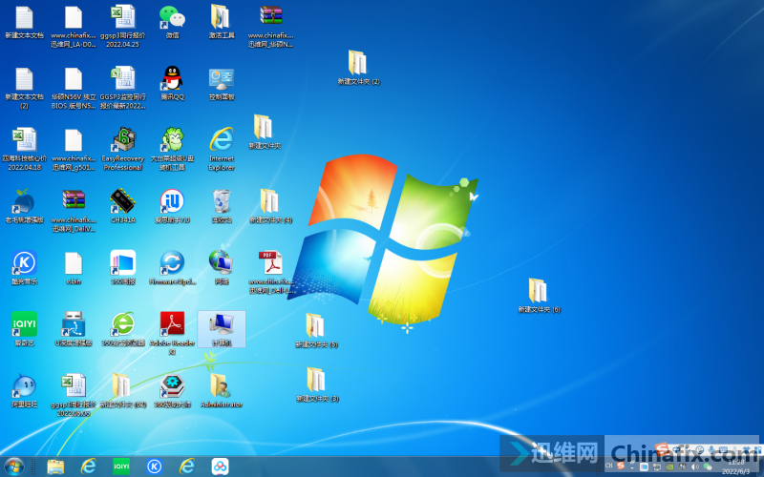Select the 新建文件夹 (4) folder
The height and width of the screenshot is (477, 764).
(x=270, y=206)
